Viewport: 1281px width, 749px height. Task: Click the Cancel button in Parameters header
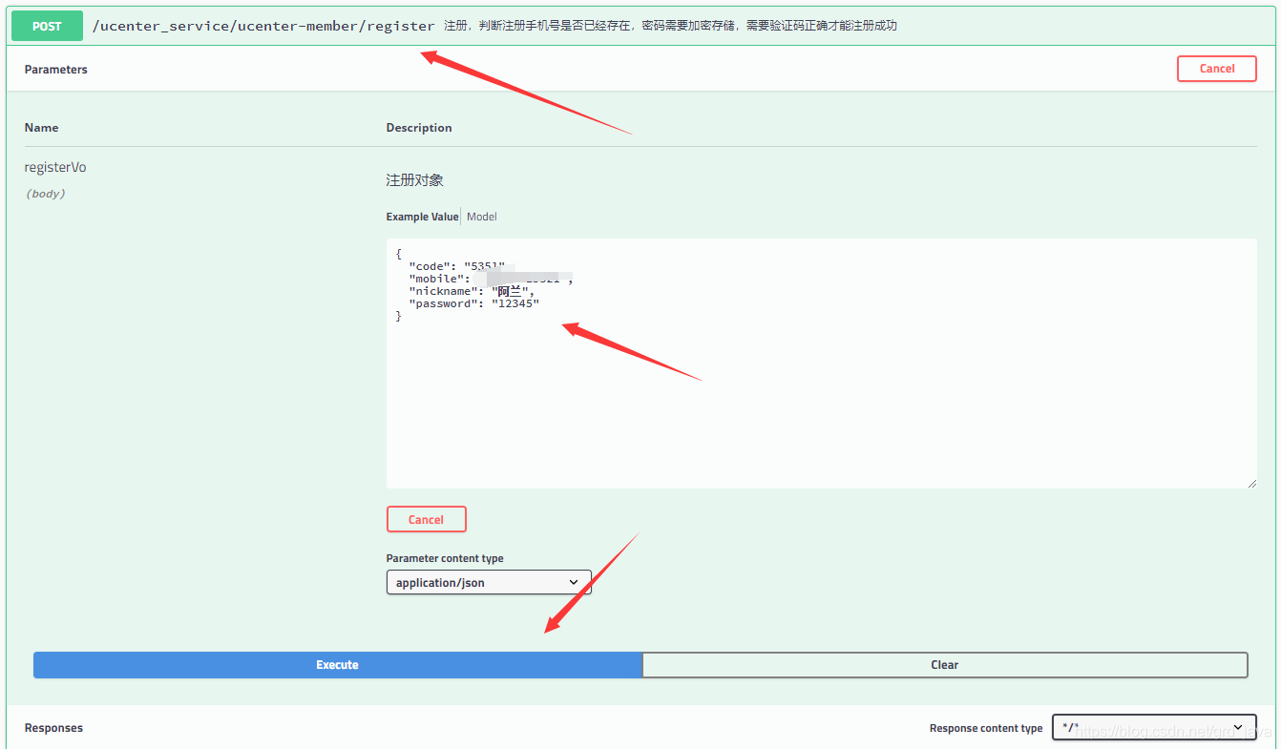tap(1217, 69)
